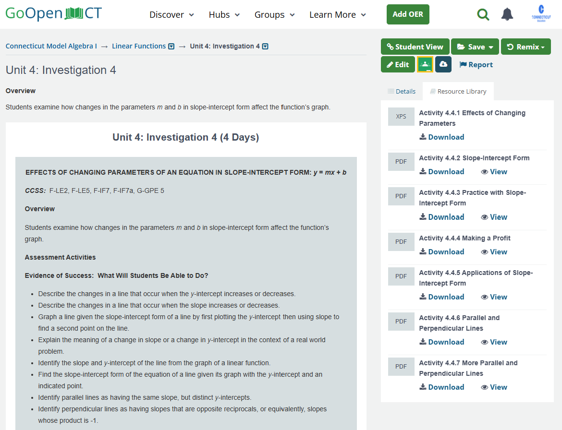
Task: Report this resource with flag icon
Action: point(476,65)
